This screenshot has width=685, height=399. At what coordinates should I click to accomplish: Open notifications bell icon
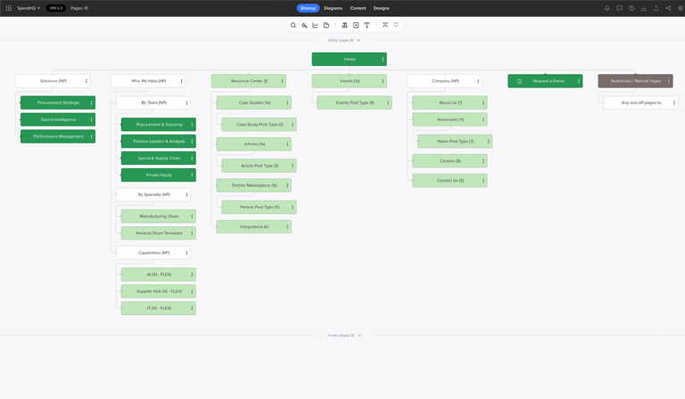(607, 8)
